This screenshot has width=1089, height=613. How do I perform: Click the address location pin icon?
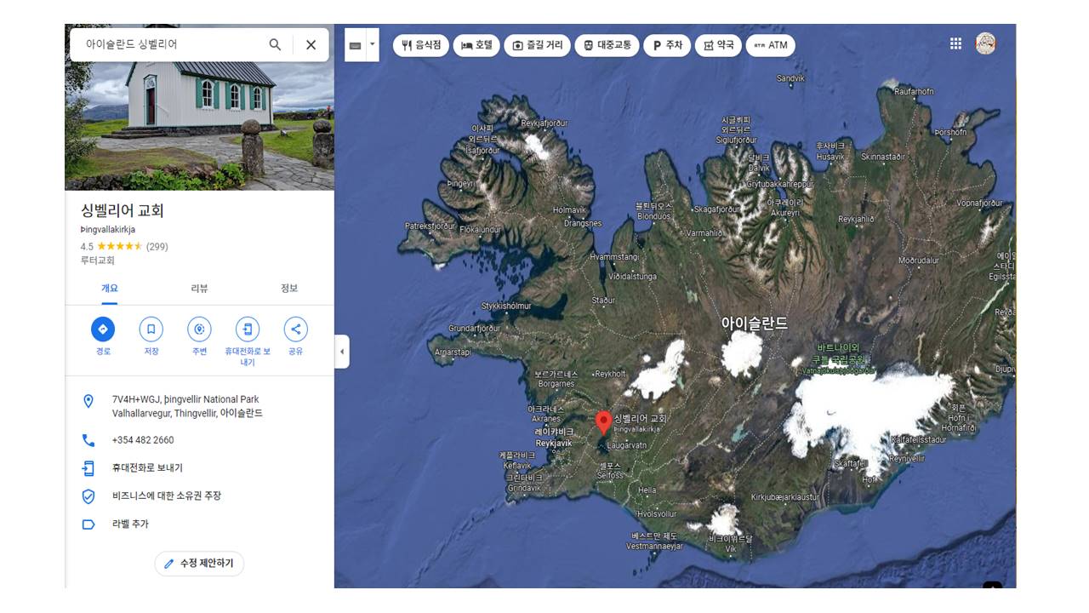(x=88, y=401)
